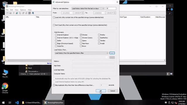Viewport: 187px width, 105px height.
Task: Sort by the Visit Duration column header
Action: point(145,17)
